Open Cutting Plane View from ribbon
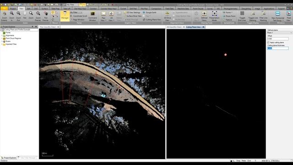 point(152,20)
